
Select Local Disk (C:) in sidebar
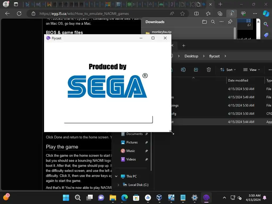click(138, 185)
